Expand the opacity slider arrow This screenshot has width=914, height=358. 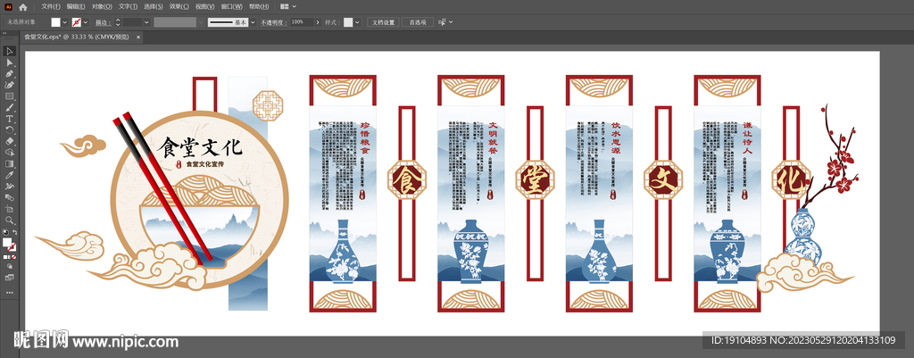(x=318, y=22)
